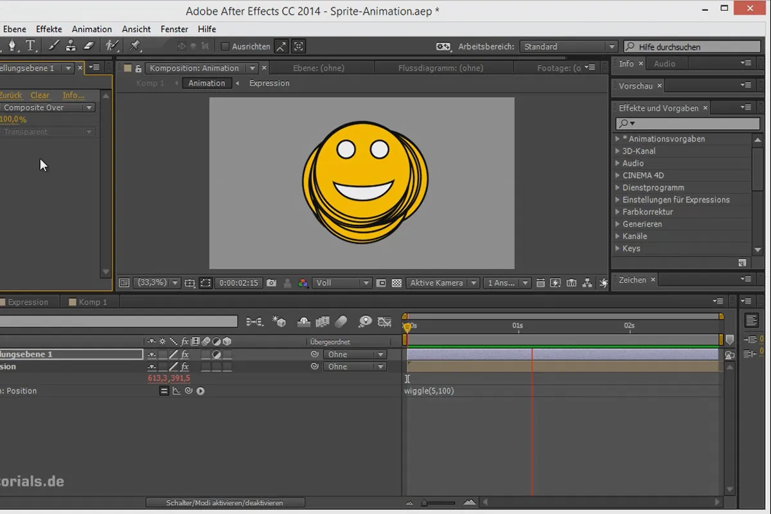Image resolution: width=771 pixels, height=514 pixels.
Task: Click the snapshot camera icon
Action: pos(272,283)
